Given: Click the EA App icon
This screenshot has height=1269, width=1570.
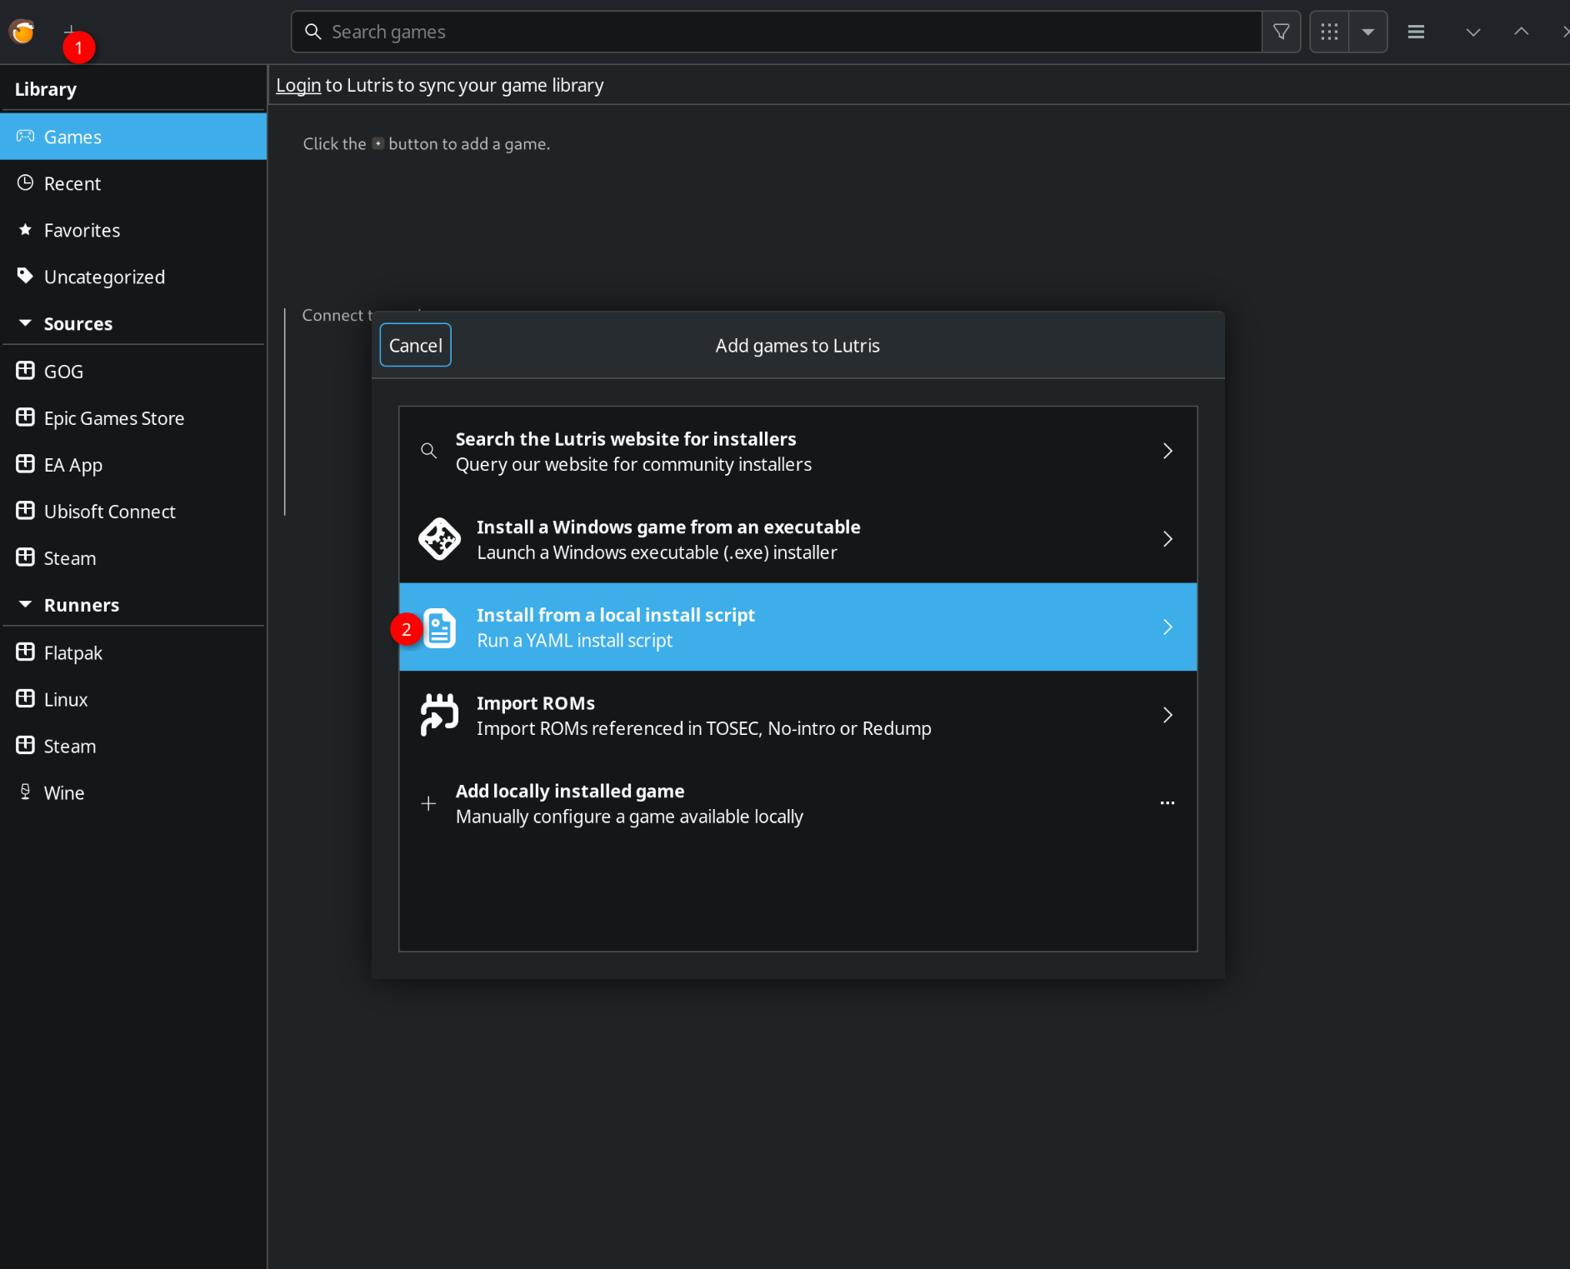Looking at the screenshot, I should [x=25, y=464].
